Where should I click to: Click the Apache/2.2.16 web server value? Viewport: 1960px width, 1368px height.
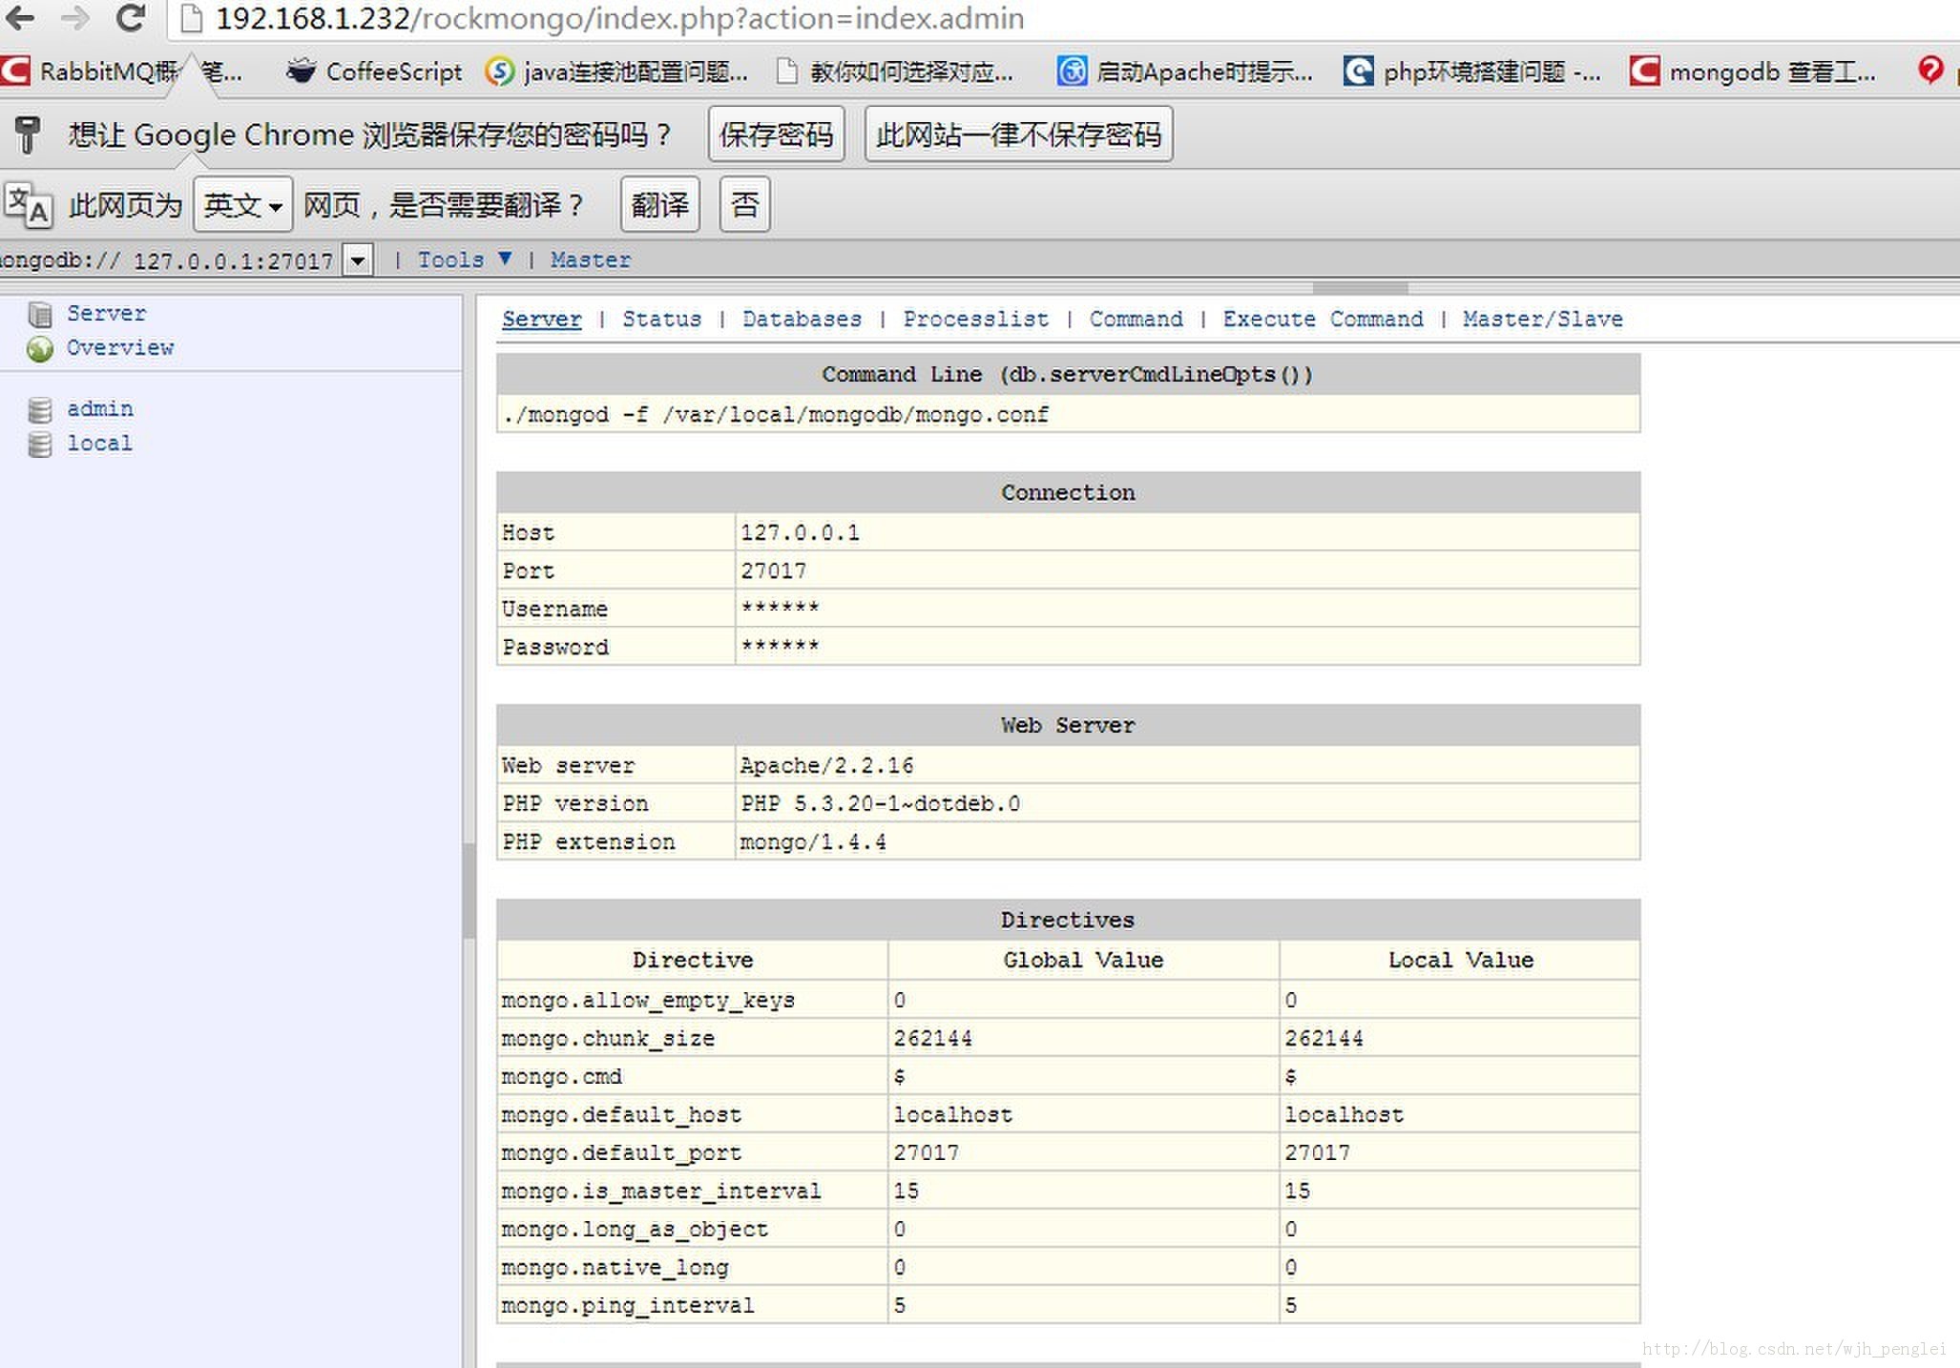click(826, 765)
